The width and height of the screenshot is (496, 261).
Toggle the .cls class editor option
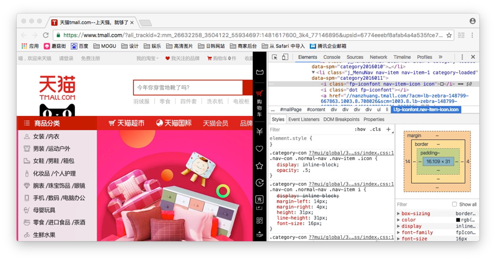376,129
